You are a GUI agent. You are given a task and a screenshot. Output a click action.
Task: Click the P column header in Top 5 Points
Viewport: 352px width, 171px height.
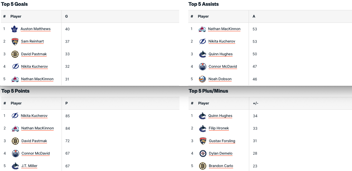coord(66,103)
